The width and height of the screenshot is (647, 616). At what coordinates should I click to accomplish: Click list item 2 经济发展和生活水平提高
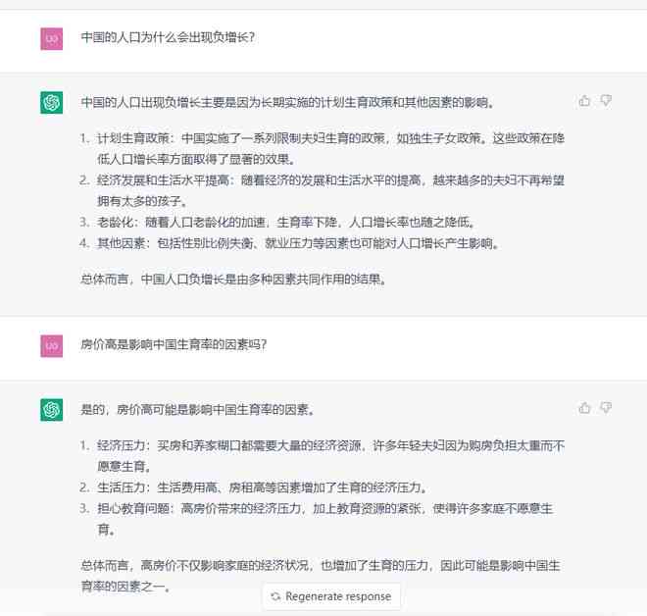tap(323, 190)
